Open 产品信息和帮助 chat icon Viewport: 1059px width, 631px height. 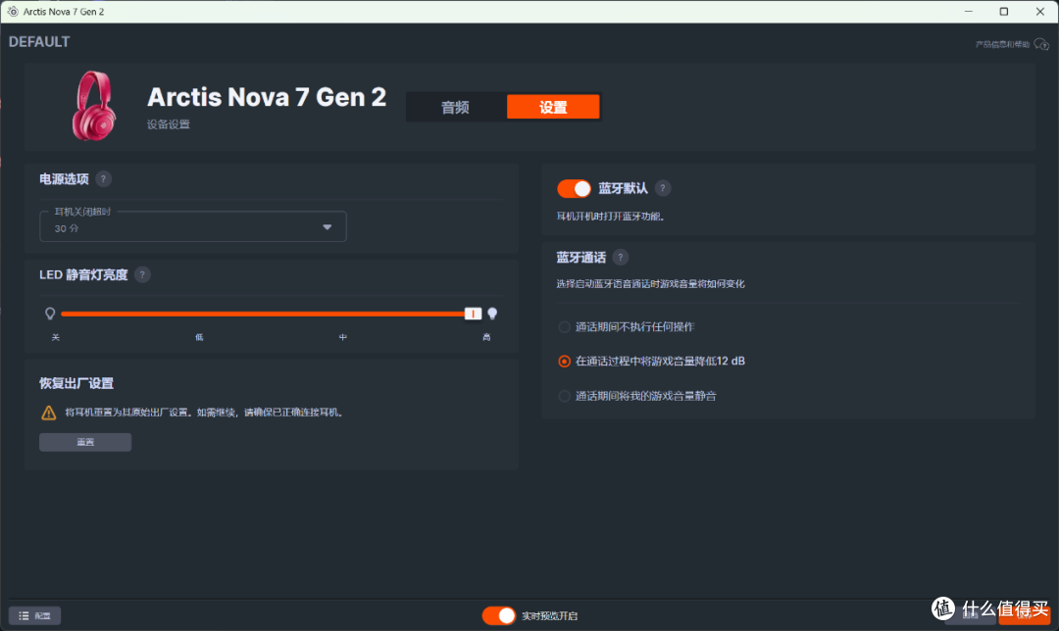click(x=1041, y=44)
